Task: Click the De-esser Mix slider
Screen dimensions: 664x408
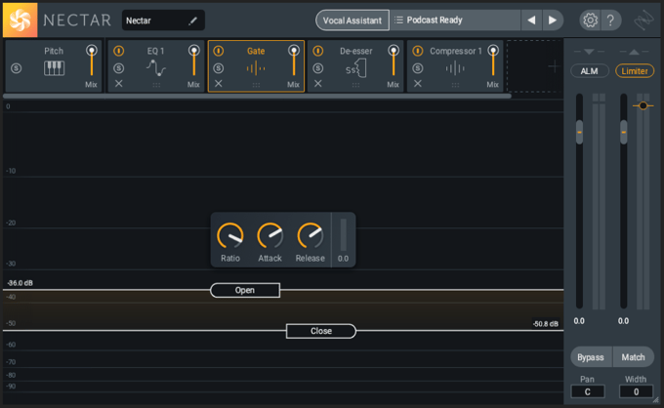Action: [394, 61]
